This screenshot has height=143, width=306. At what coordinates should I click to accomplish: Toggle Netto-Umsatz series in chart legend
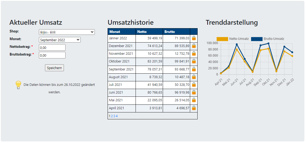[233, 39]
